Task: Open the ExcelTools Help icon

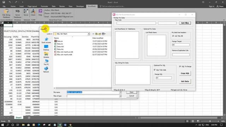Action: pos(40,13)
